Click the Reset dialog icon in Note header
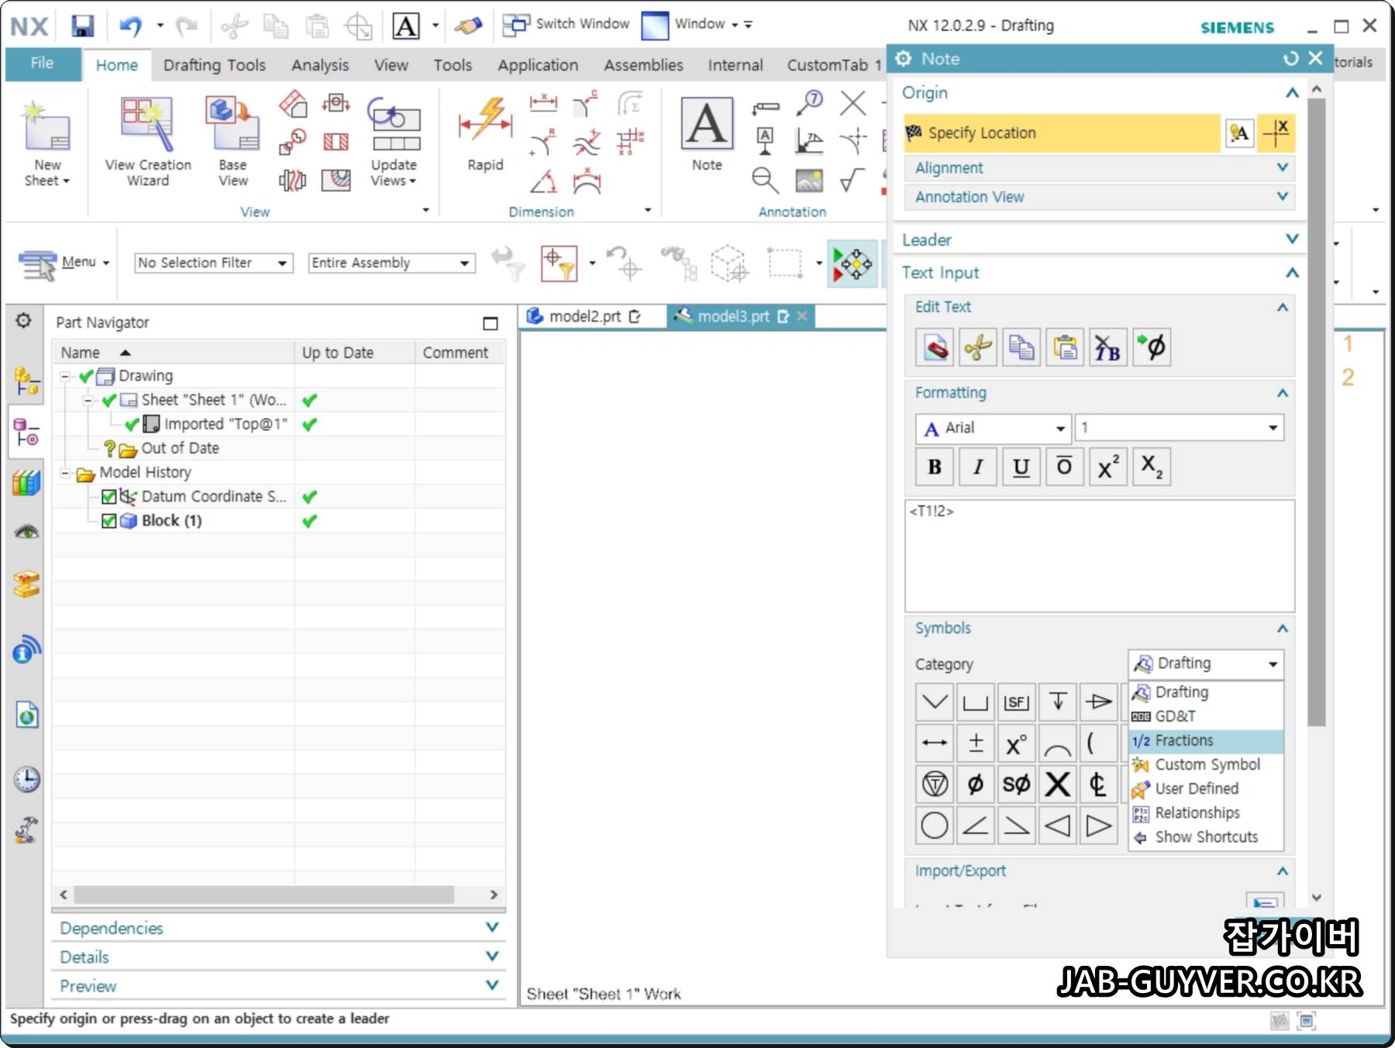This screenshot has height=1048, width=1395. 1290,59
